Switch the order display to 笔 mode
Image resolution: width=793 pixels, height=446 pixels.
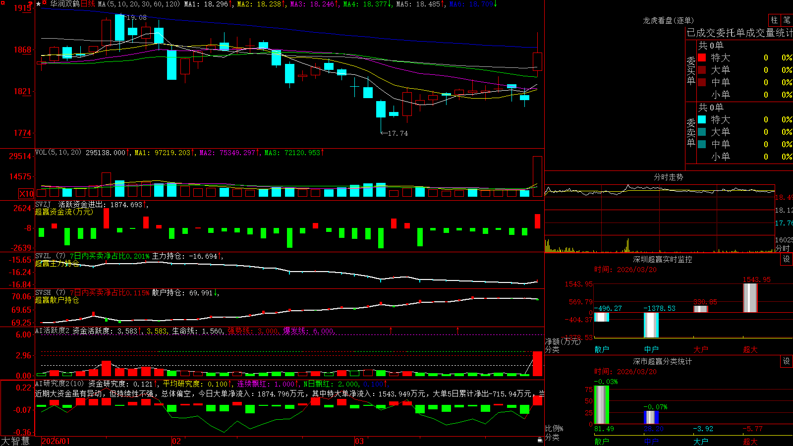pos(787,20)
